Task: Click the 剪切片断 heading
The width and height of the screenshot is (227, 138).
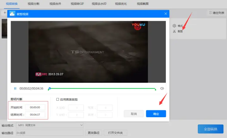Action: (x=16, y=99)
